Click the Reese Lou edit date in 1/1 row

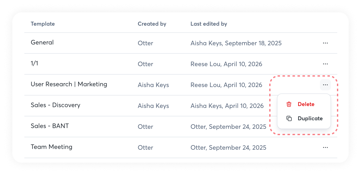(226, 64)
